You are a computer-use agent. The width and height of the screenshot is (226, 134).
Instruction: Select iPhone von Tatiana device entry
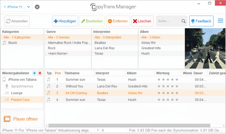(22, 79)
